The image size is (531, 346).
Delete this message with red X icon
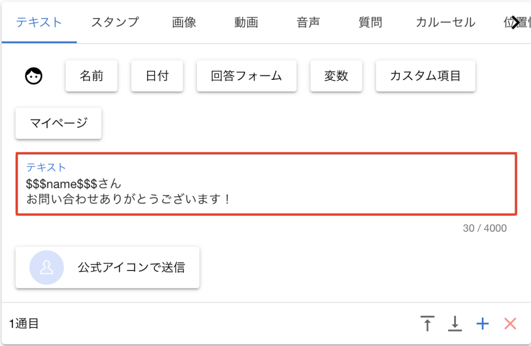pos(510,324)
